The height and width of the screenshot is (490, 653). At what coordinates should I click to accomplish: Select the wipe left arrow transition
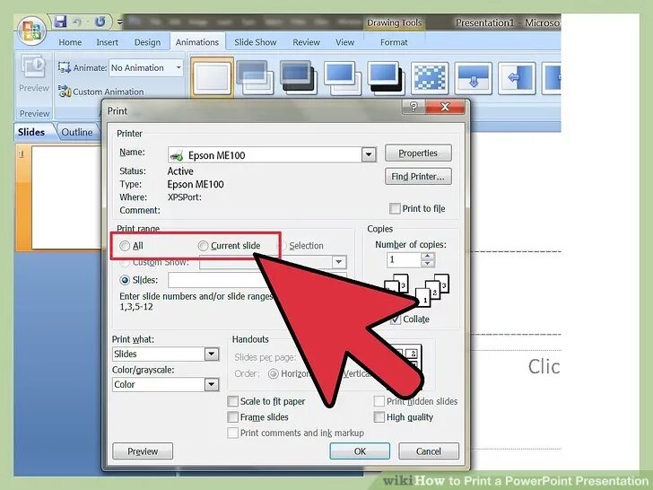tap(517, 78)
